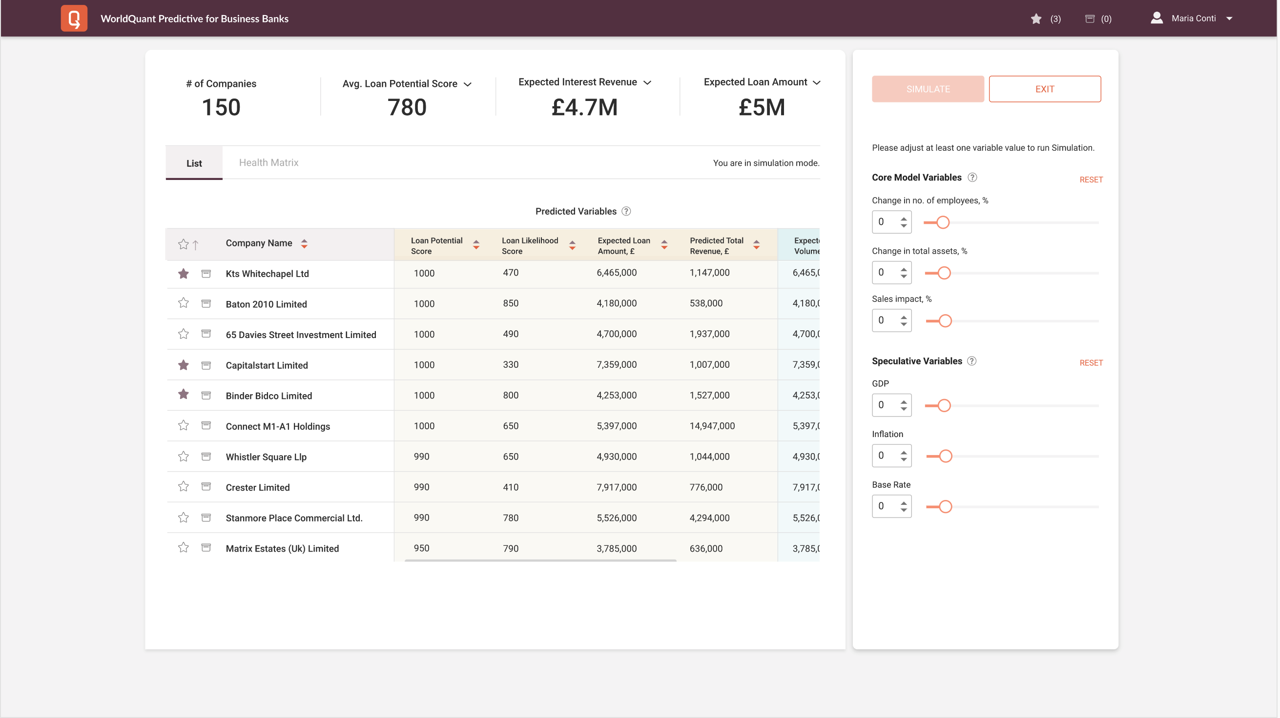Star Matrix Estates (Uk) Limited

[184, 548]
